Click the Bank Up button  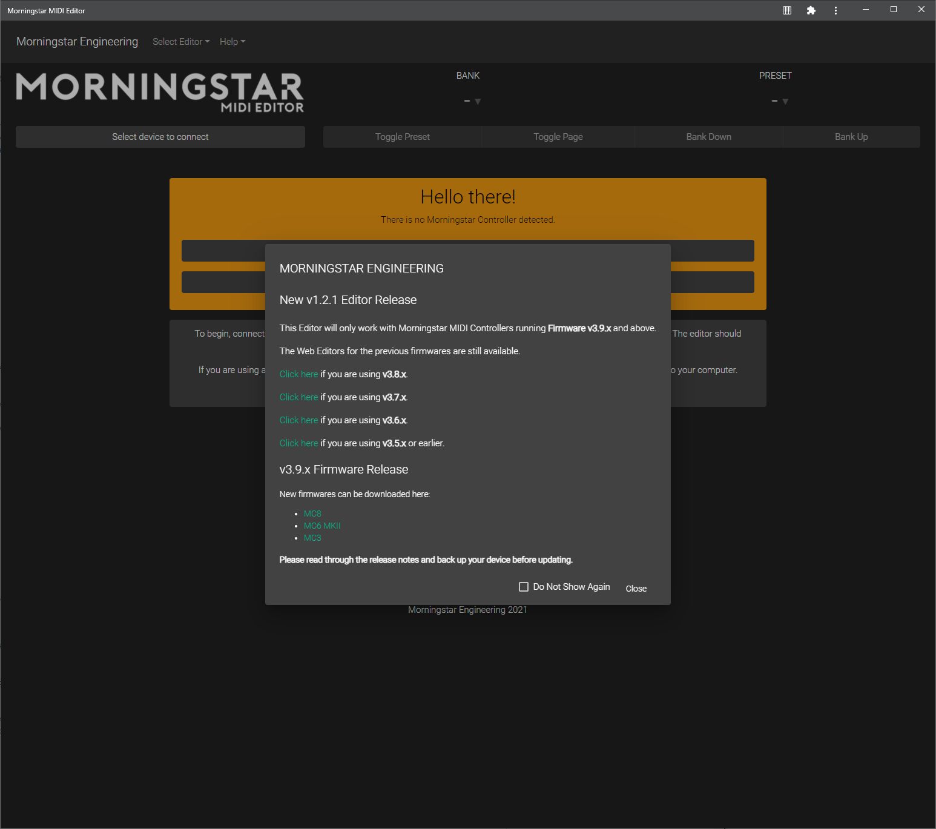tap(851, 137)
